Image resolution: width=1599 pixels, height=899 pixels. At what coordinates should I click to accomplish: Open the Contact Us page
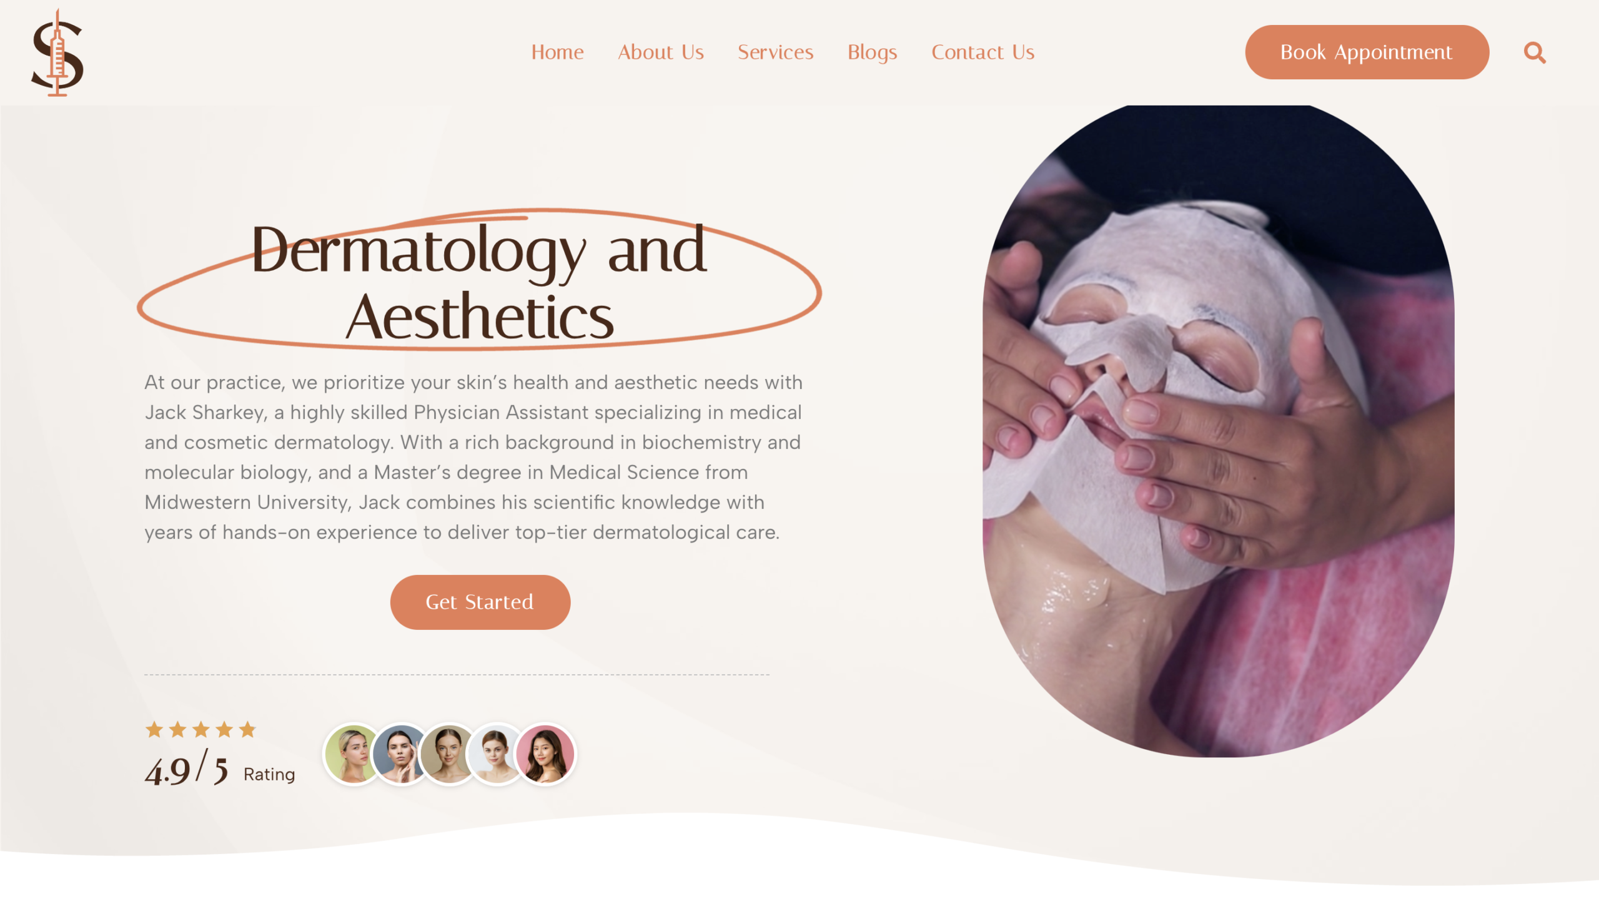coord(983,52)
